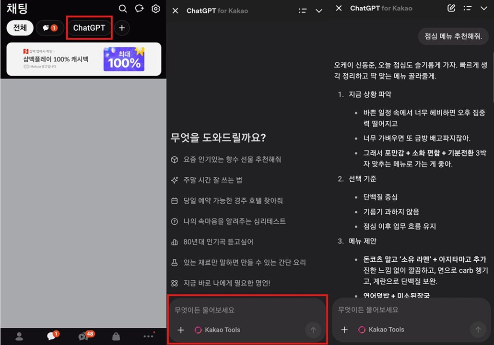Select suggestion 있는 재료만 말하면 만들 수 있는 간단 요리
Screen dimensions: 494x345
point(245,262)
